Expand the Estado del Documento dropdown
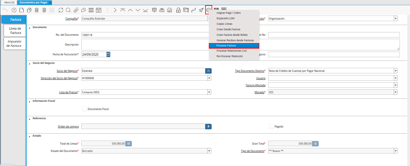The height and width of the screenshot is (166, 410). (x=209, y=151)
